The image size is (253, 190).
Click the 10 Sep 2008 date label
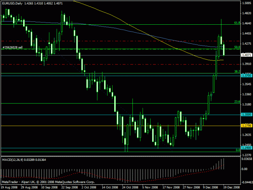coord(49,187)
